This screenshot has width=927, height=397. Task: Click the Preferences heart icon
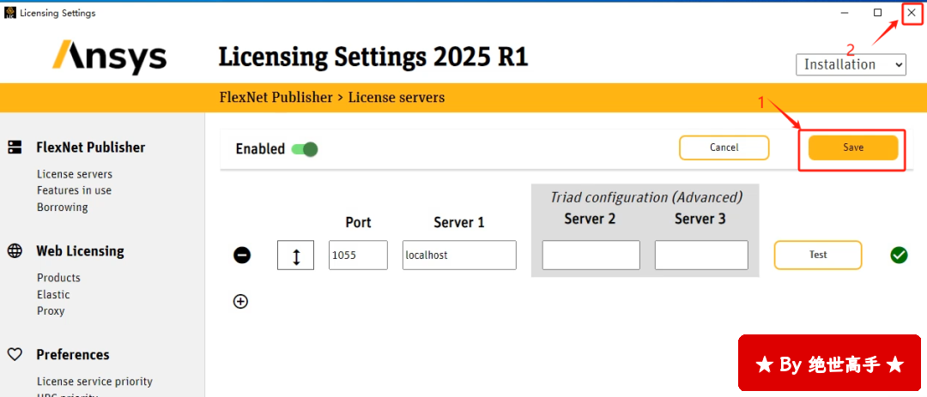15,354
